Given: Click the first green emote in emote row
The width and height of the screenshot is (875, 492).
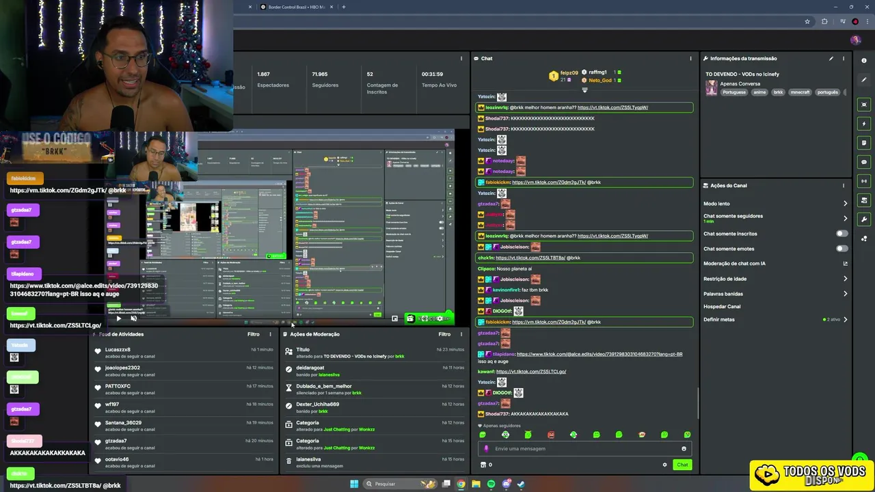Looking at the screenshot, I should (483, 435).
